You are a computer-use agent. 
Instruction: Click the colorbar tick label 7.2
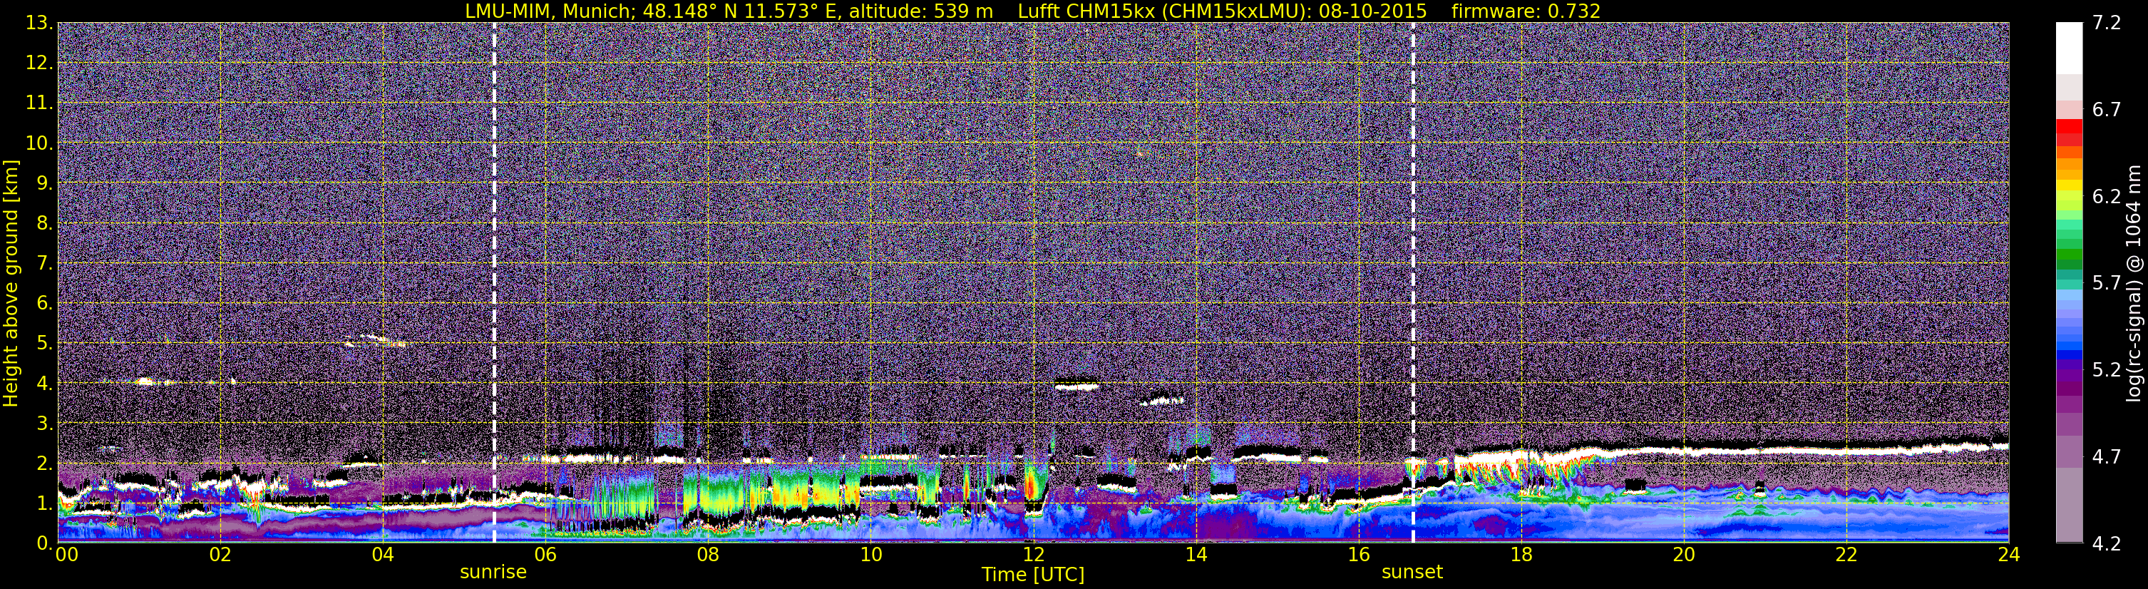pyautogui.click(x=2107, y=23)
